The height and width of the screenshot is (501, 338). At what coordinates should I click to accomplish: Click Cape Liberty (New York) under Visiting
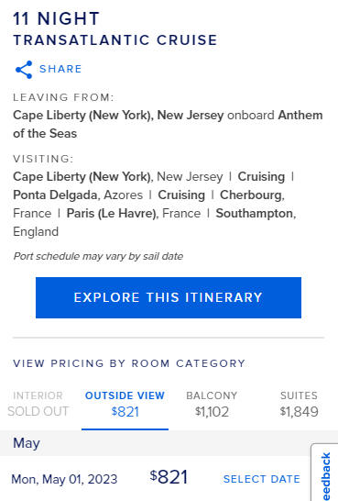[82, 176]
